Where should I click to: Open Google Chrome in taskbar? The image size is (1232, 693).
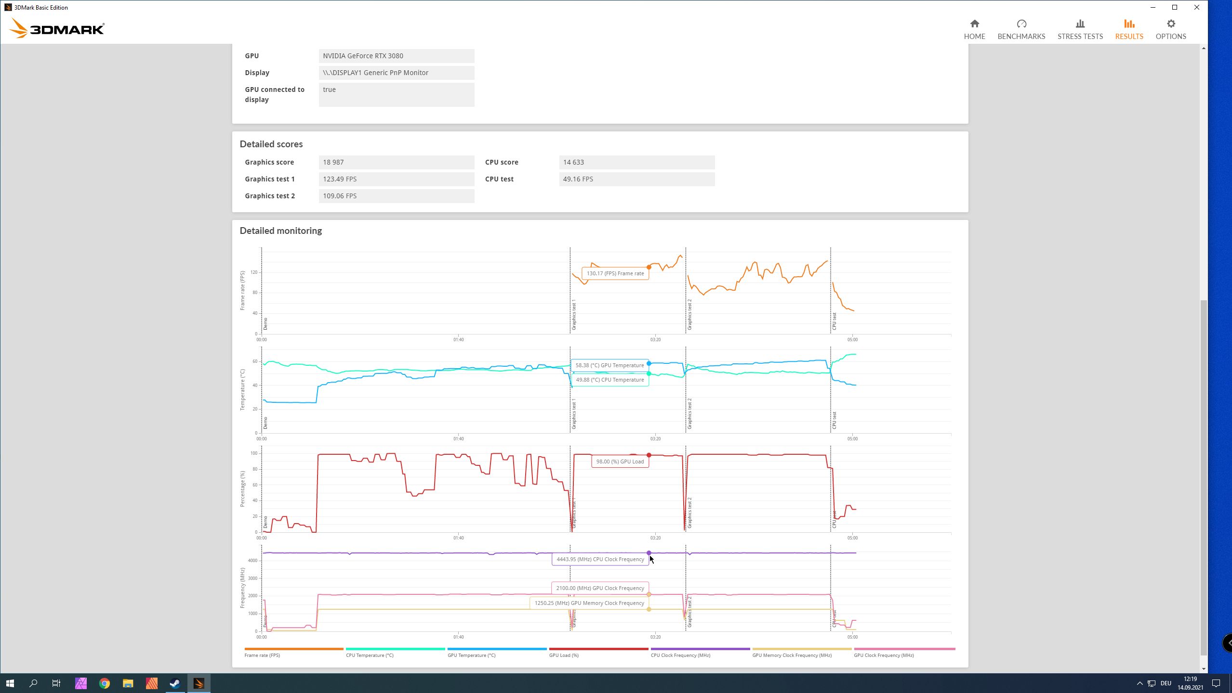pos(105,683)
